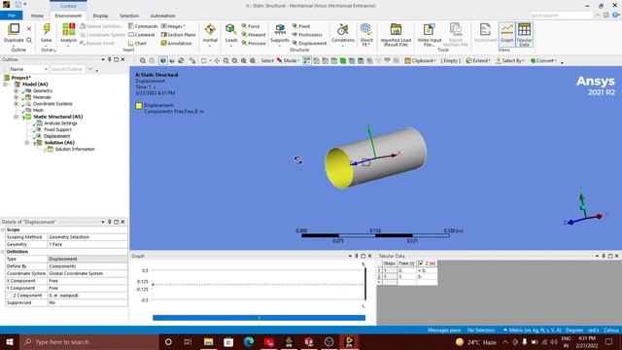
Task: Click the Windows Start button
Action: tap(10, 341)
